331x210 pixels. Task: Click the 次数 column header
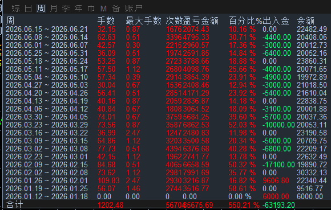pyautogui.click(x=174, y=21)
